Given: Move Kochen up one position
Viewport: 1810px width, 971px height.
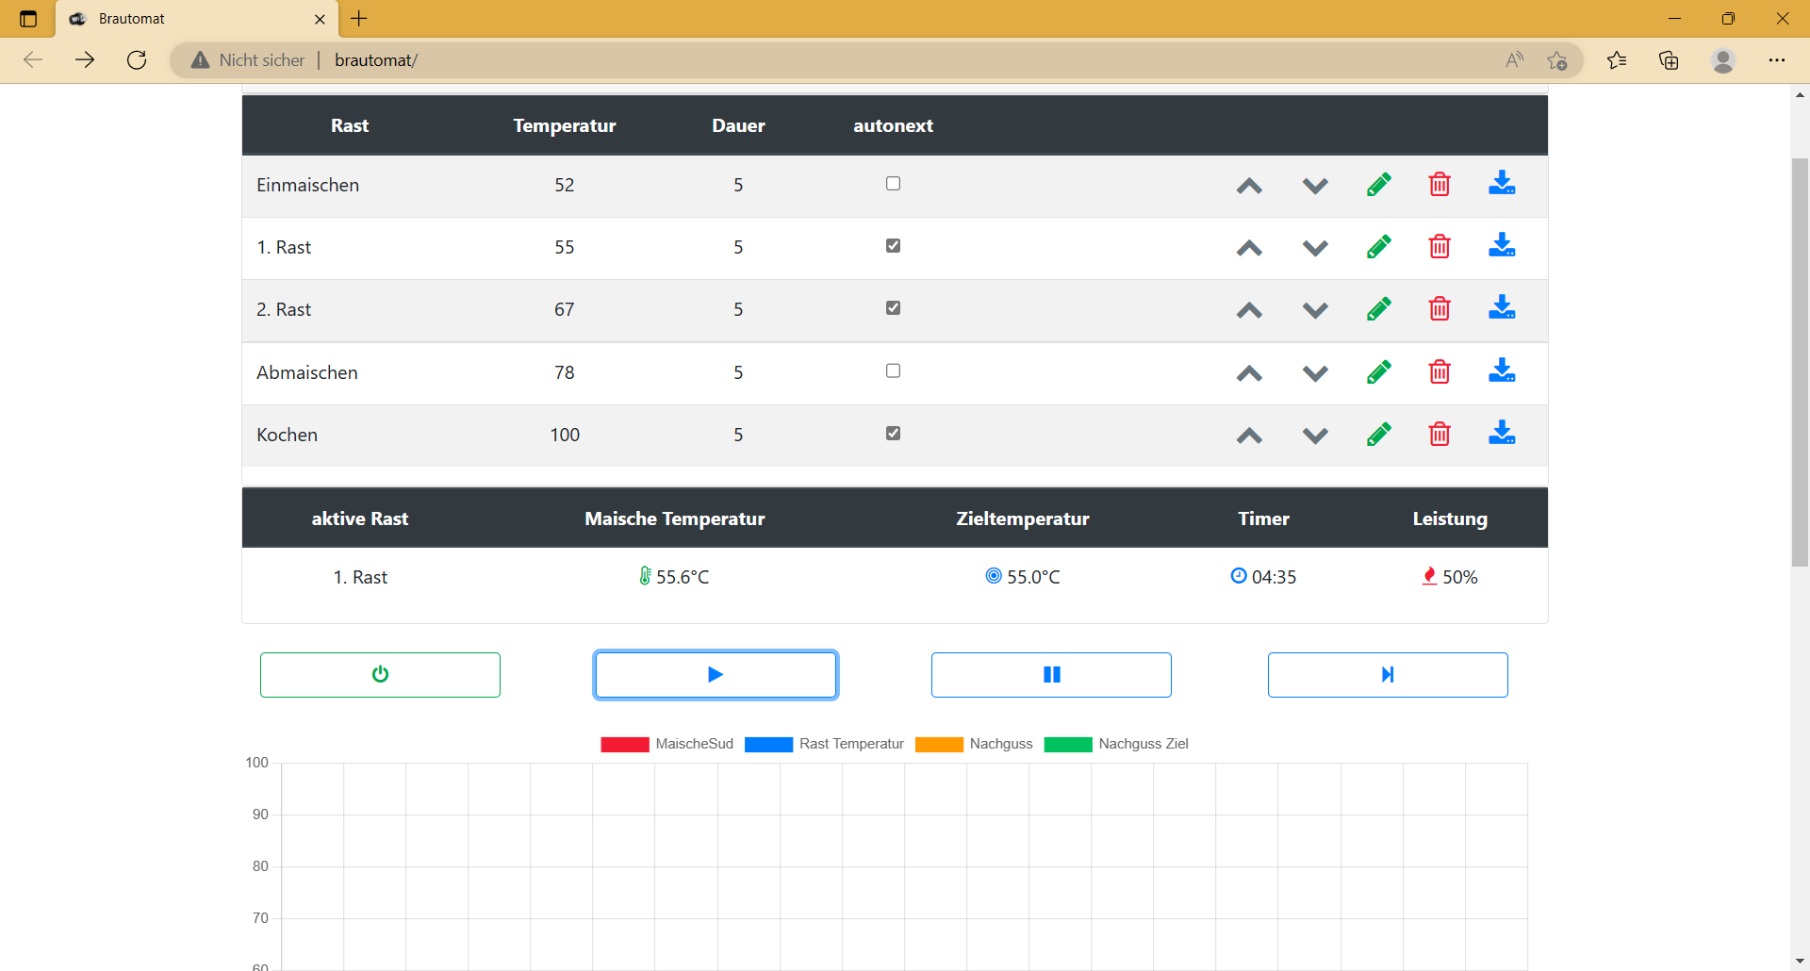Looking at the screenshot, I should [1249, 436].
